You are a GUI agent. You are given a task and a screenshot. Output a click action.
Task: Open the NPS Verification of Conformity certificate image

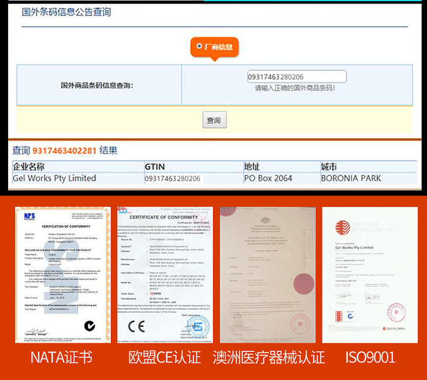pyautogui.click(x=63, y=275)
